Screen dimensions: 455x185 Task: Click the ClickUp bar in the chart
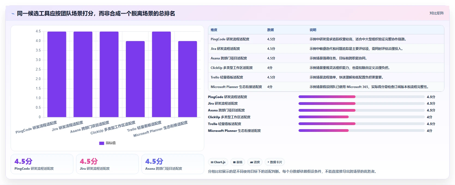point(135,79)
